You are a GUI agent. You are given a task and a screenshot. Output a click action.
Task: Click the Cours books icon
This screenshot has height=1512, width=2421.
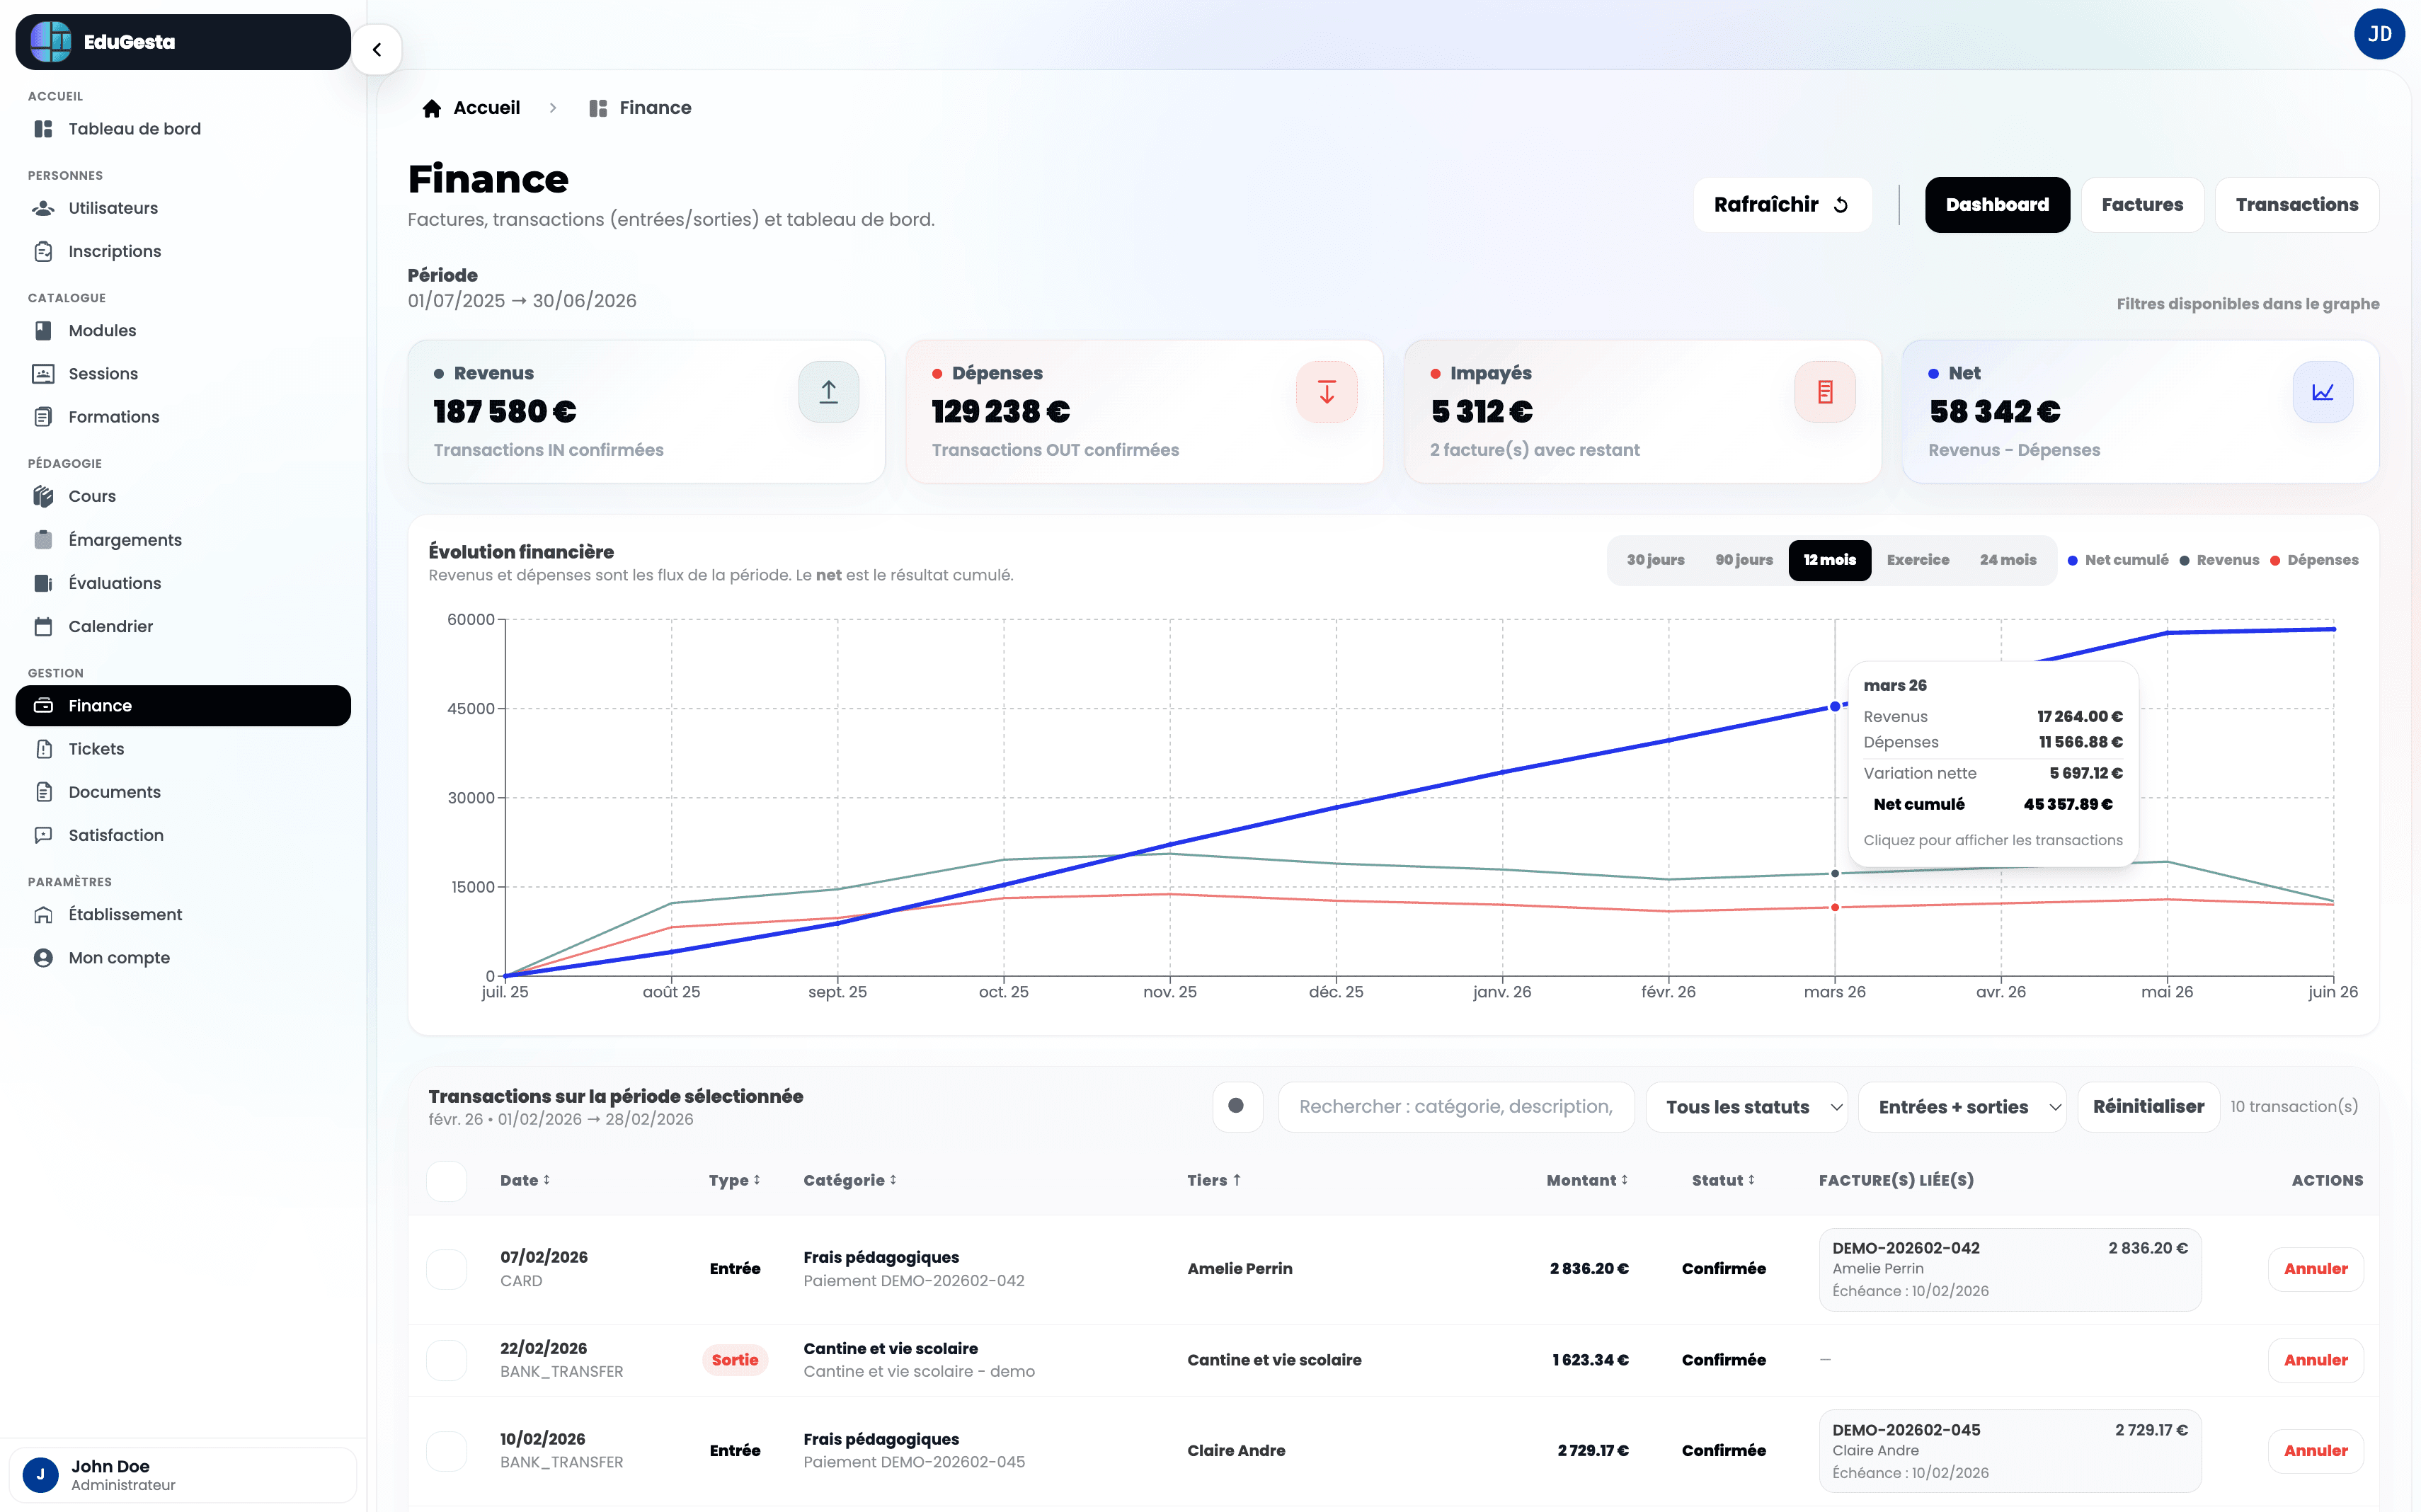pyautogui.click(x=43, y=496)
